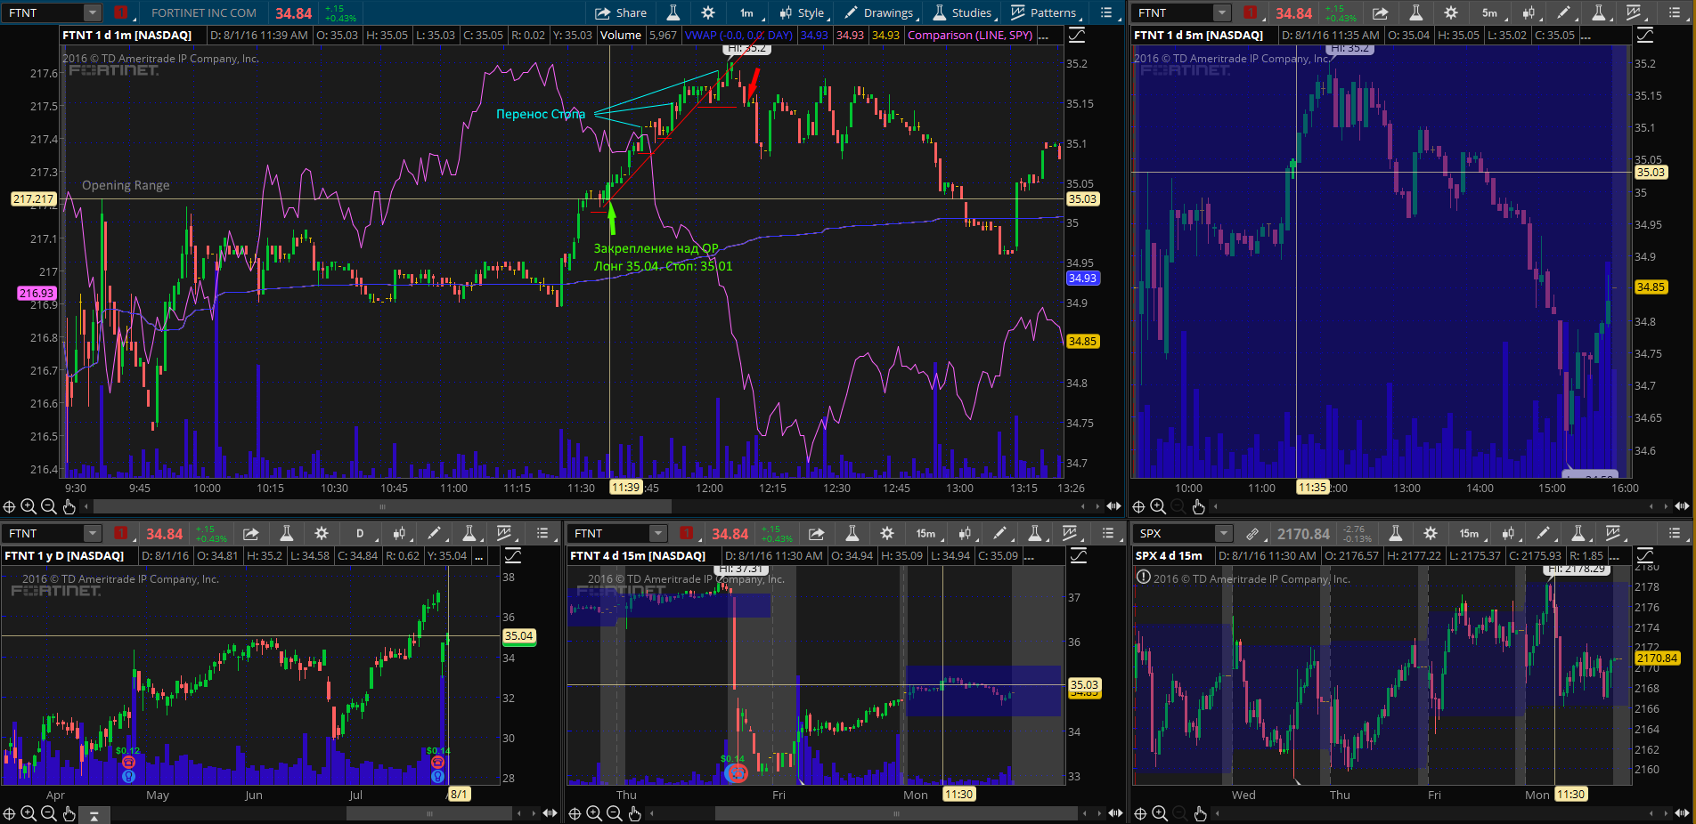1696x824 pixels.
Task: Click the crosshair icon under the 1m chart
Action: pyautogui.click(x=9, y=506)
